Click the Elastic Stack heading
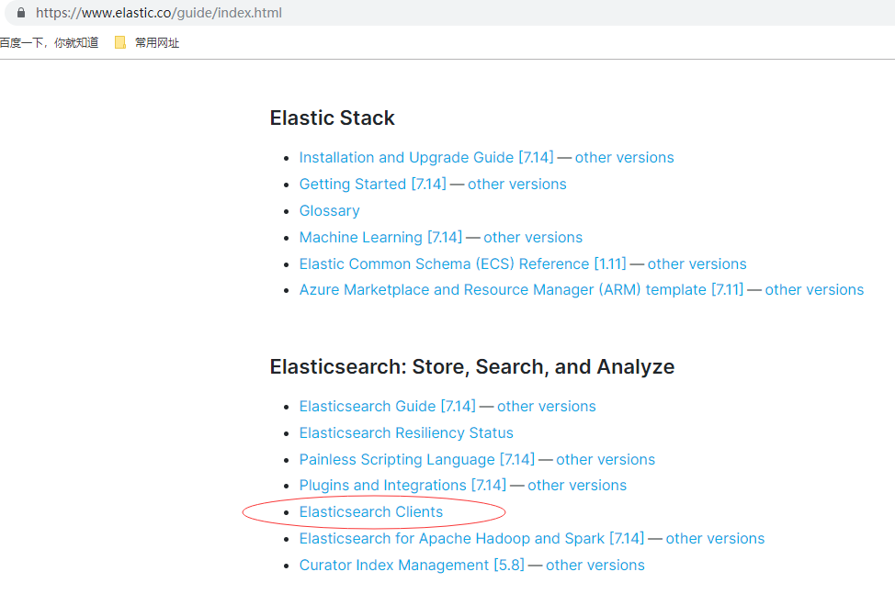Image resolution: width=895 pixels, height=594 pixels. [333, 118]
